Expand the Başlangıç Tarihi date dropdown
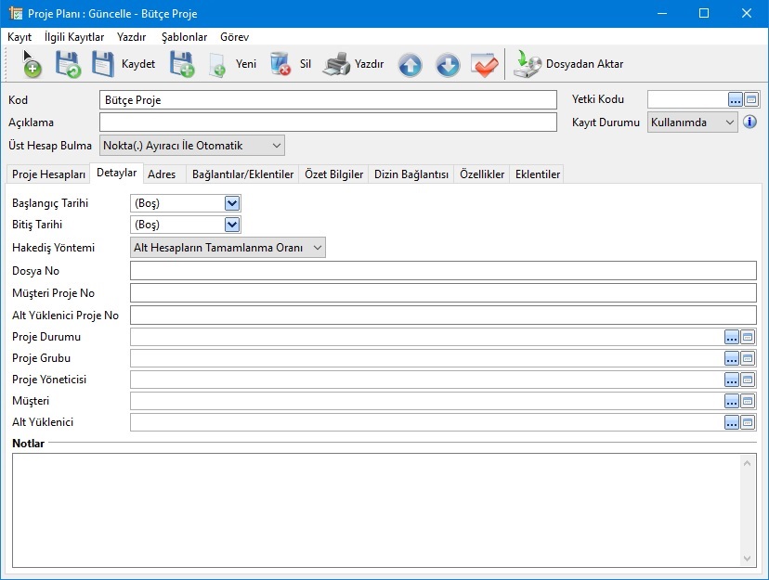 (x=232, y=203)
